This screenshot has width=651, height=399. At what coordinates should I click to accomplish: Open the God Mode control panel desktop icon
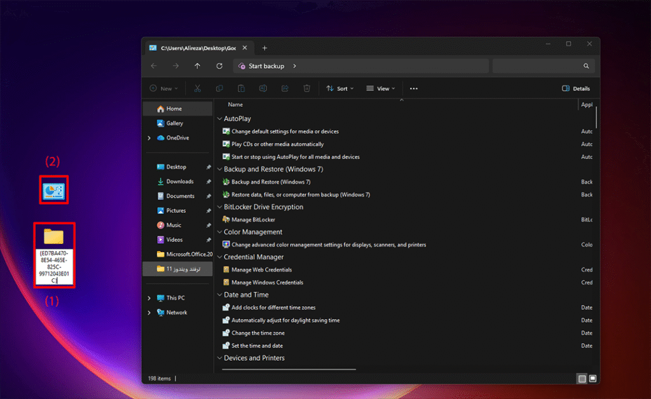(x=54, y=191)
